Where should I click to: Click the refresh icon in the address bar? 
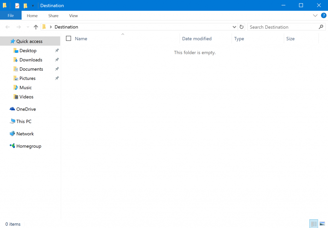click(x=242, y=27)
